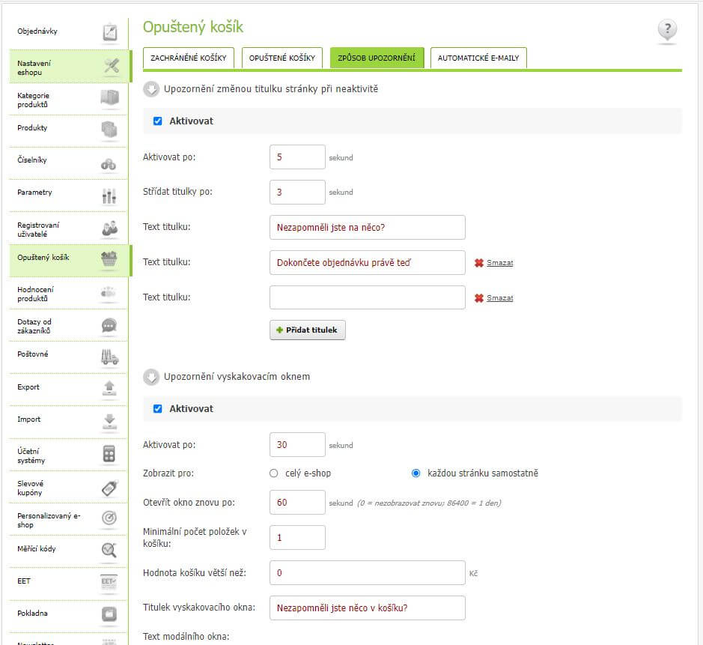Click the 'Opuštěný košík' page heading
703x645 pixels.
(x=193, y=28)
